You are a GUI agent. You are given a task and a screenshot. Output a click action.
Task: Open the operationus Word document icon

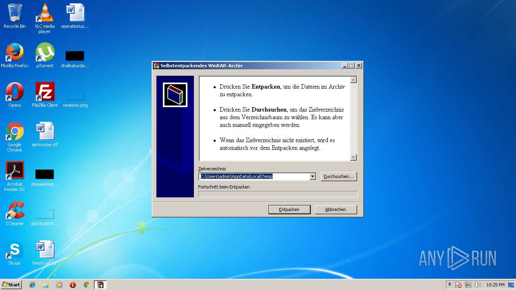click(x=75, y=16)
